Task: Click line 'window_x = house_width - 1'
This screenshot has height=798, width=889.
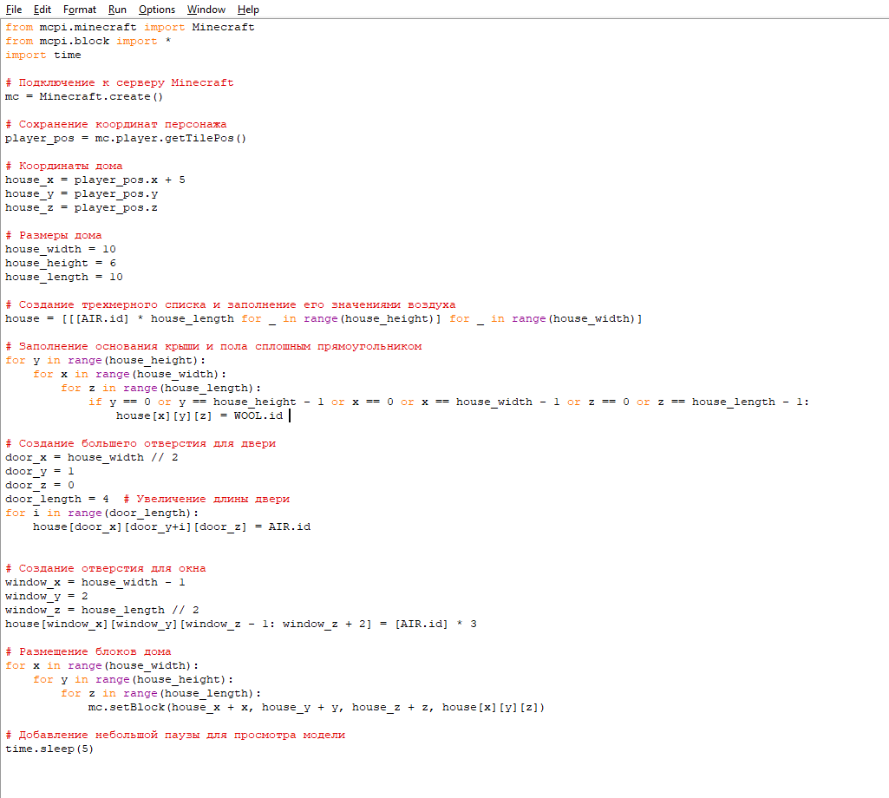Action: tap(95, 583)
